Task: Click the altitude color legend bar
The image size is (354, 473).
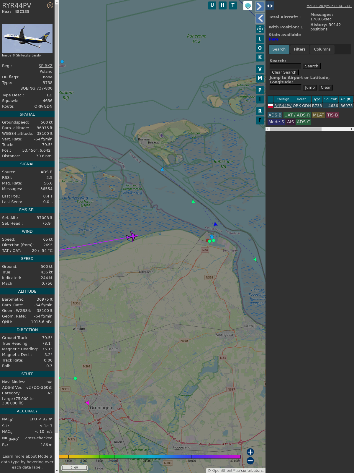Action: 150,457
